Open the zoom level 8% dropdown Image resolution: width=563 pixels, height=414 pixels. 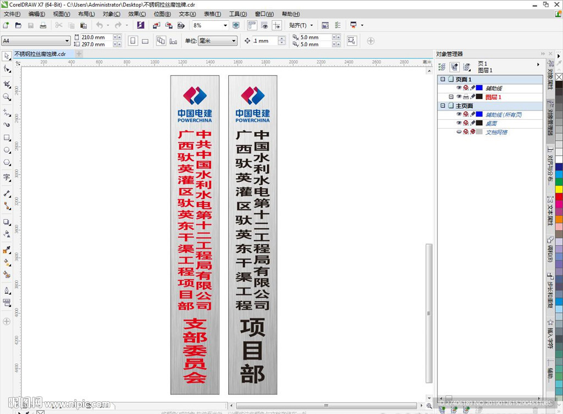click(225, 25)
